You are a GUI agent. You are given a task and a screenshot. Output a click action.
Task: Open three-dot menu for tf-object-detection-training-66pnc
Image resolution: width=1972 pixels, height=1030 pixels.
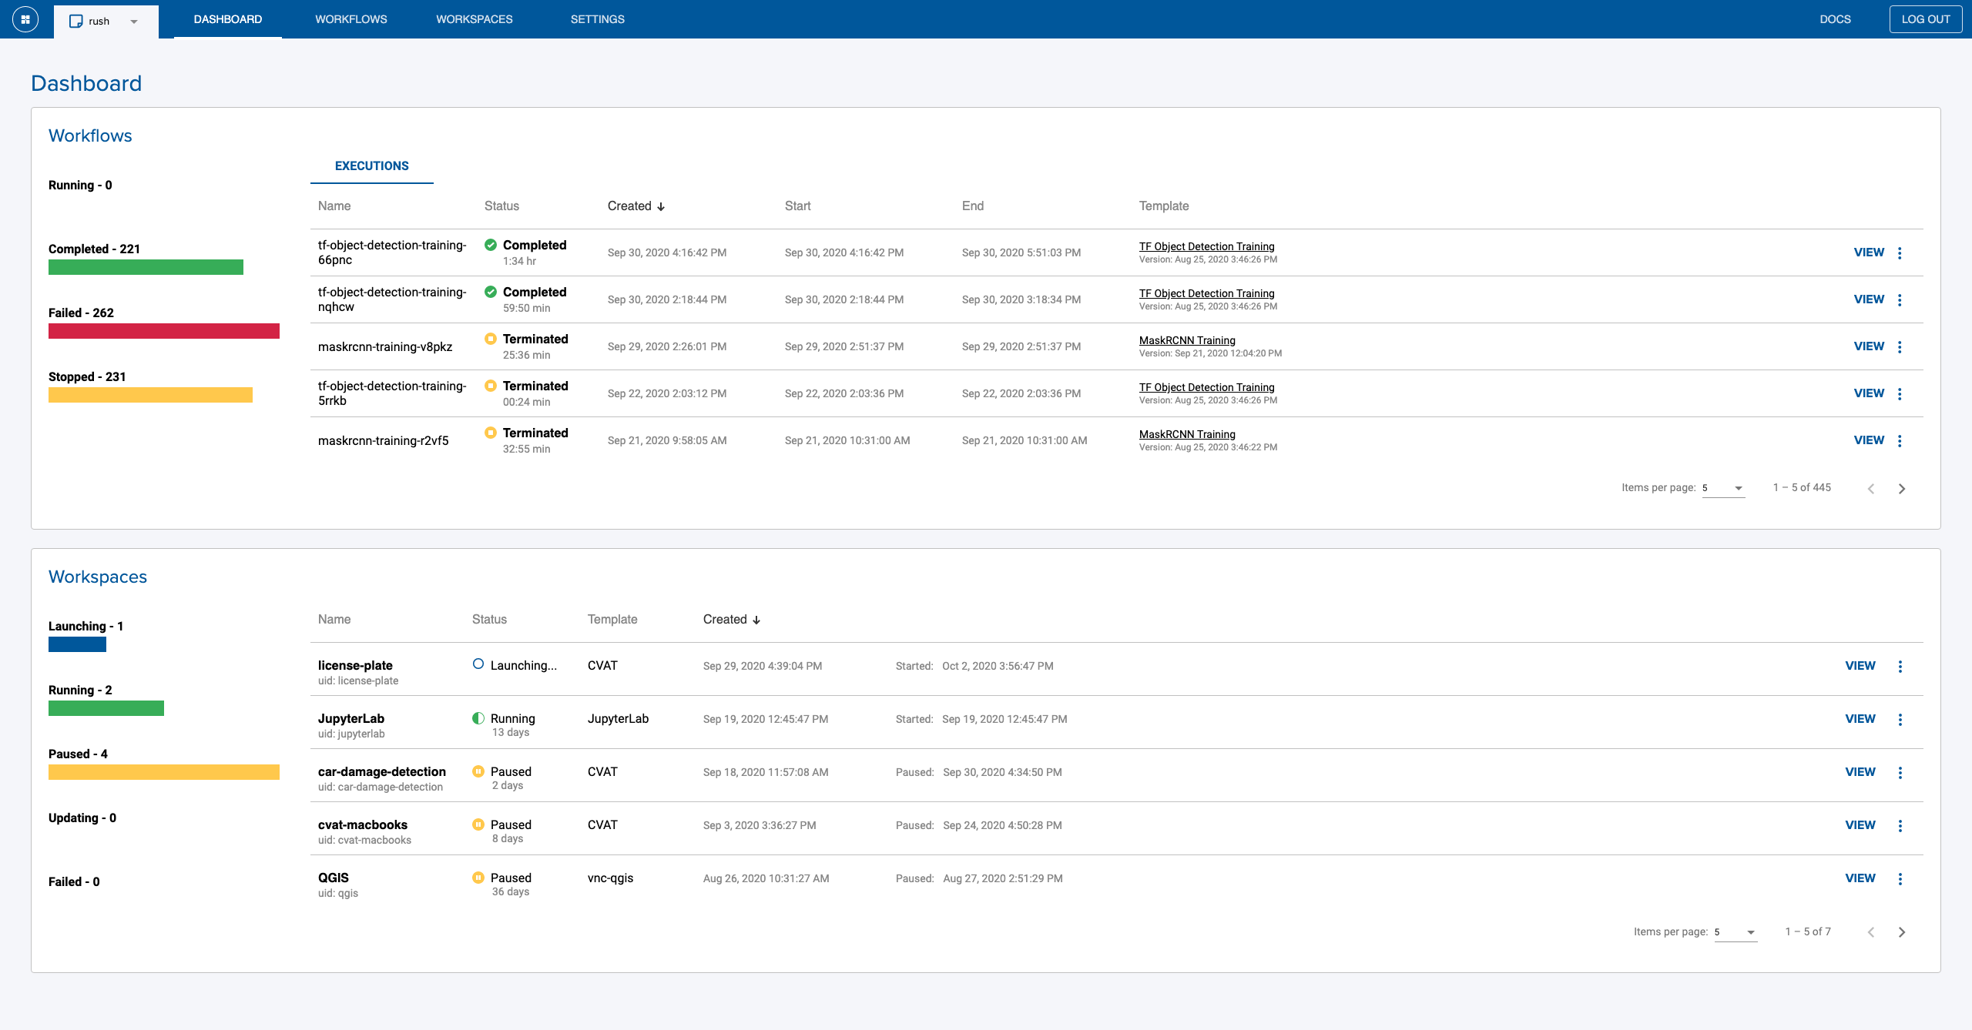pyautogui.click(x=1900, y=253)
